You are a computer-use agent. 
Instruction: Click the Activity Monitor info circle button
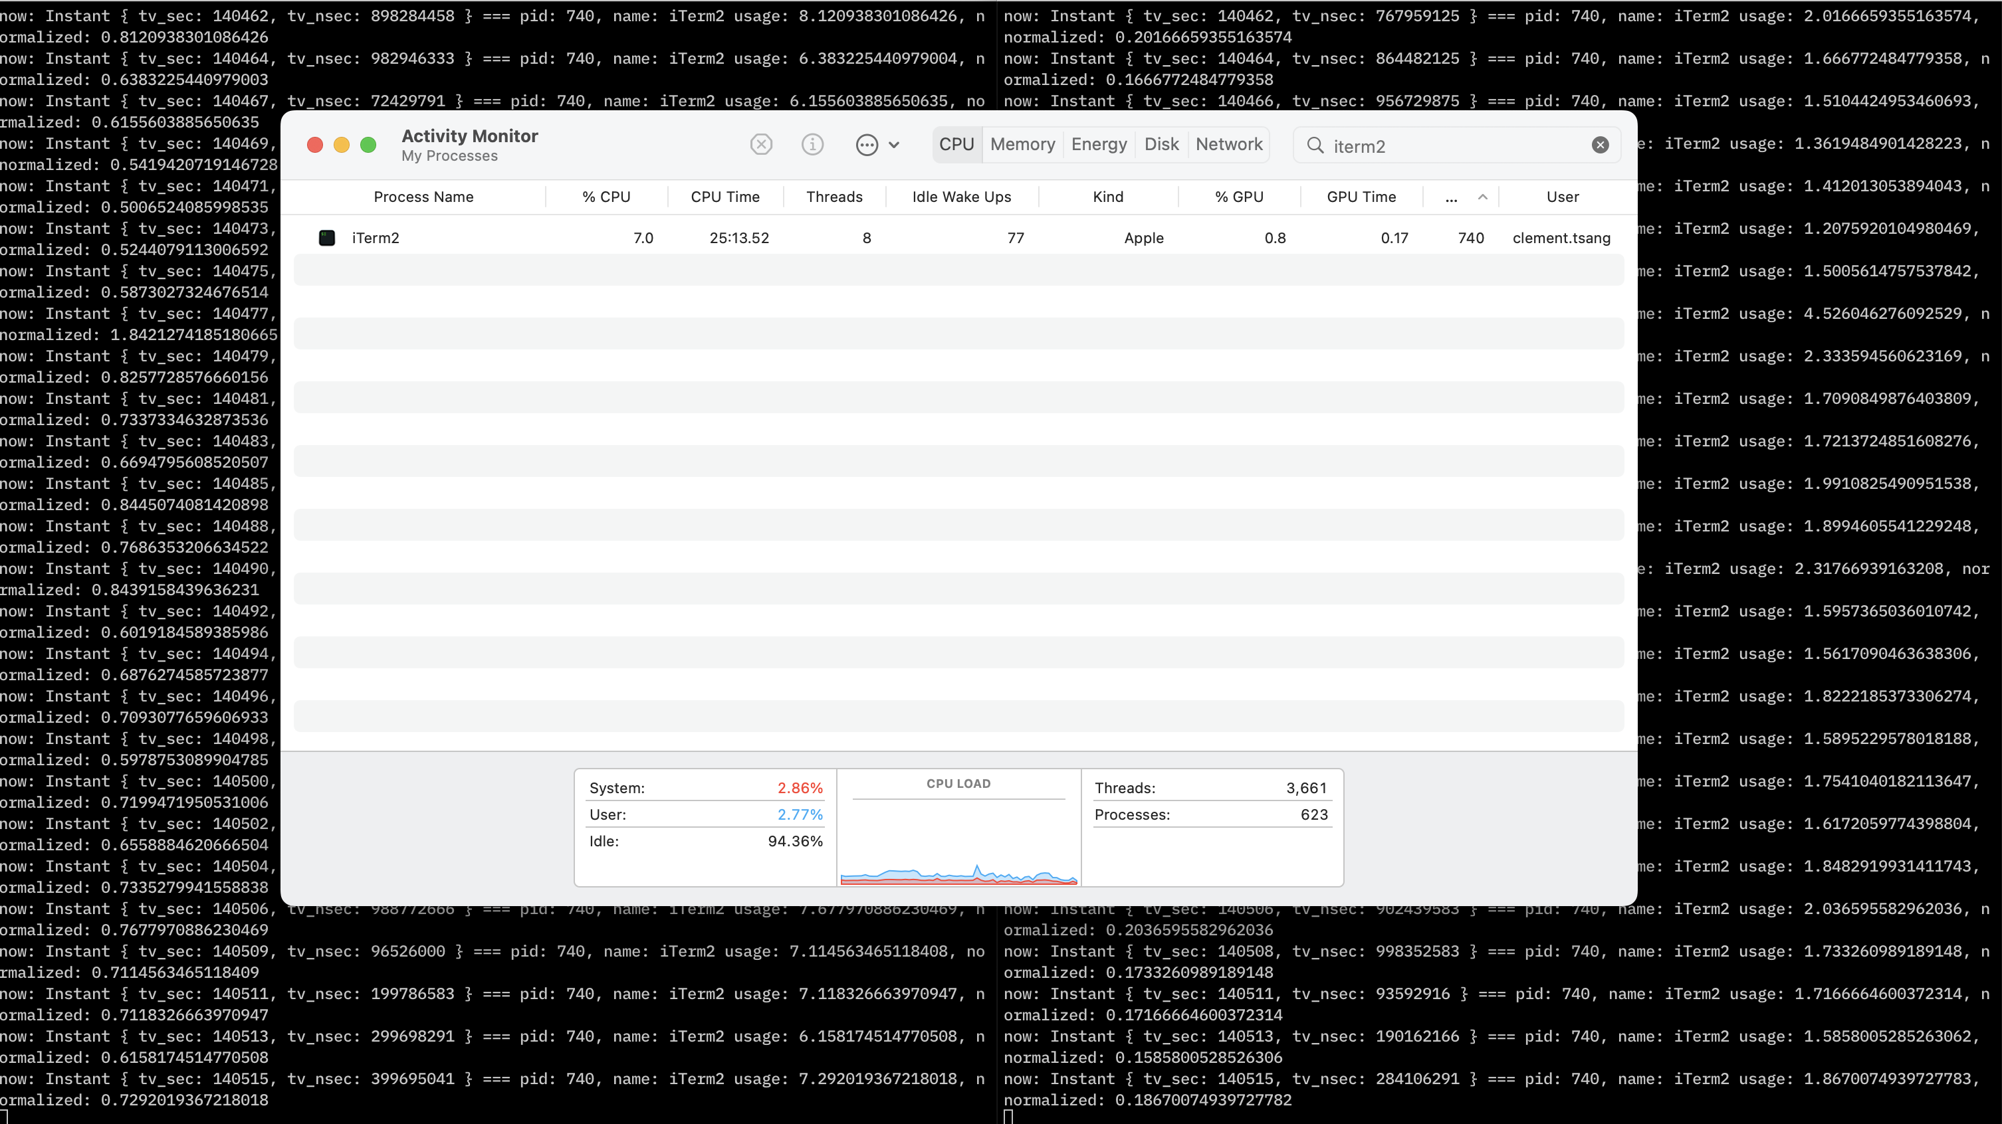812,144
